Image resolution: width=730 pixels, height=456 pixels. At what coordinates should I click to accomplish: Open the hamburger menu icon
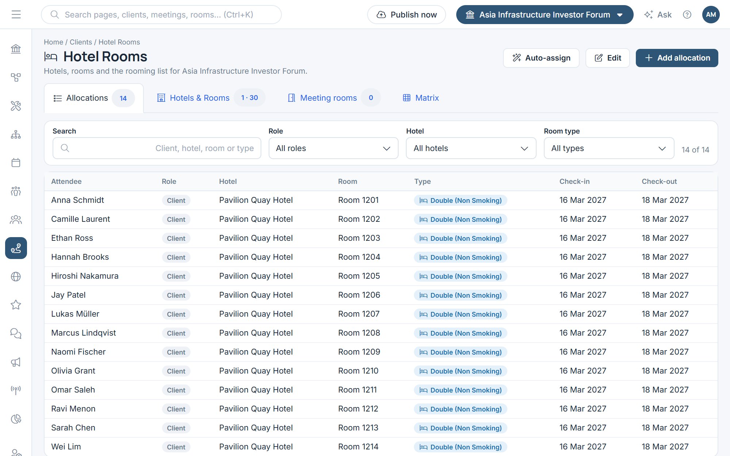pyautogui.click(x=16, y=15)
